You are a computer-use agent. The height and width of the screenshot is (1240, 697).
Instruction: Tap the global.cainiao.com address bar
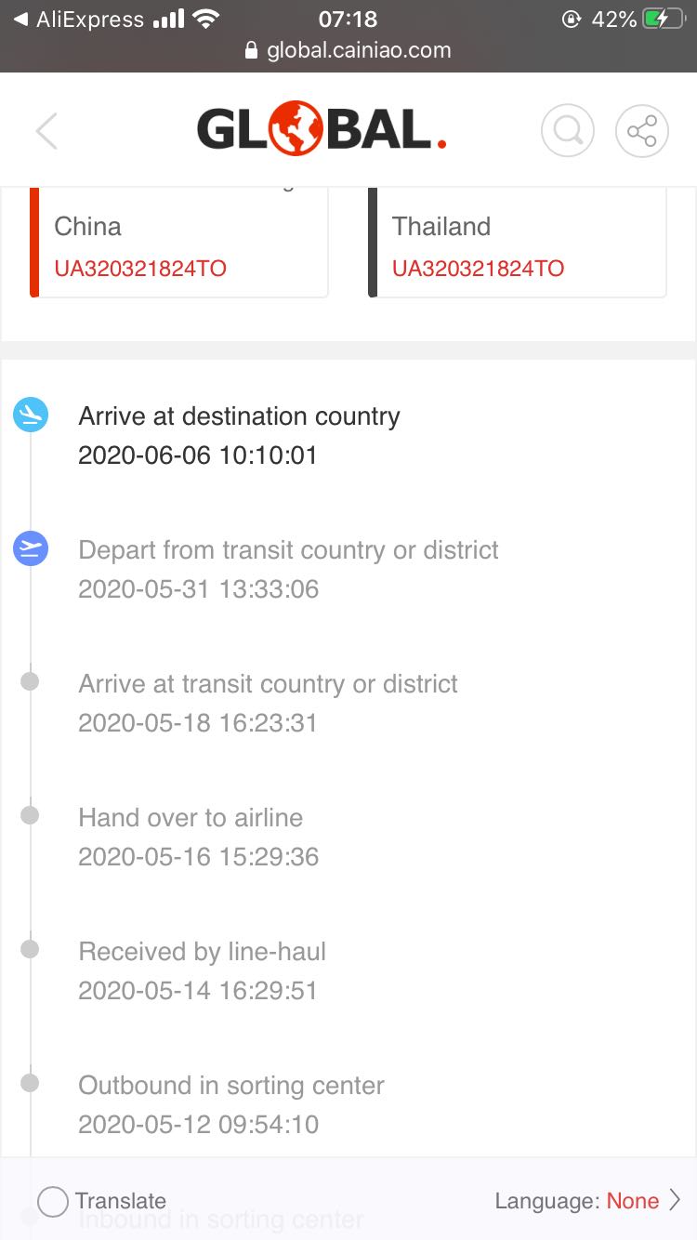point(358,50)
